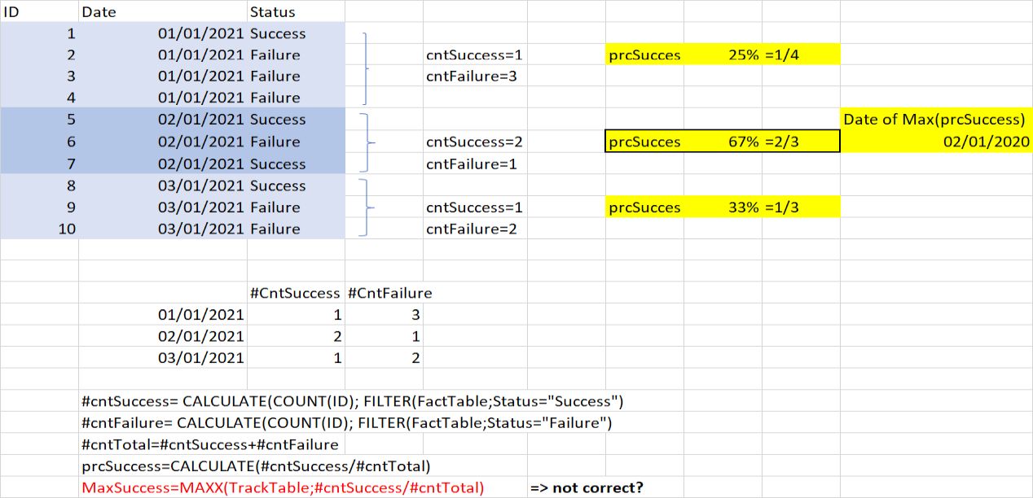Image resolution: width=1033 pixels, height=498 pixels.
Task: Click the 02/01/2020 result cell
Action: [x=936, y=142]
